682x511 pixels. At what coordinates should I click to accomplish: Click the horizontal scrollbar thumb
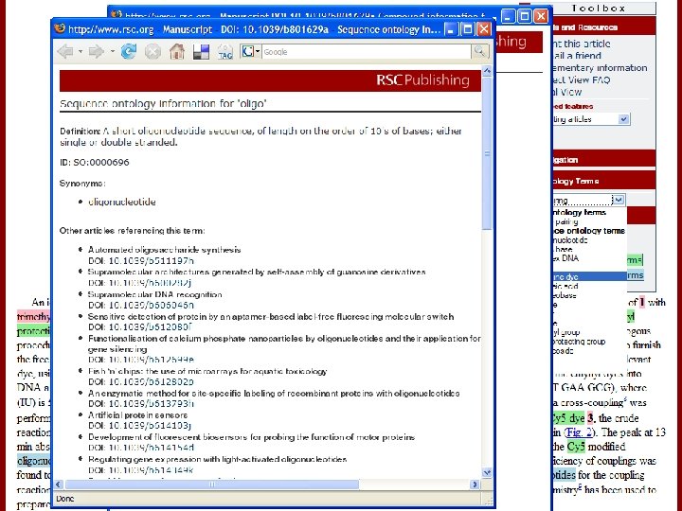[x=212, y=485]
